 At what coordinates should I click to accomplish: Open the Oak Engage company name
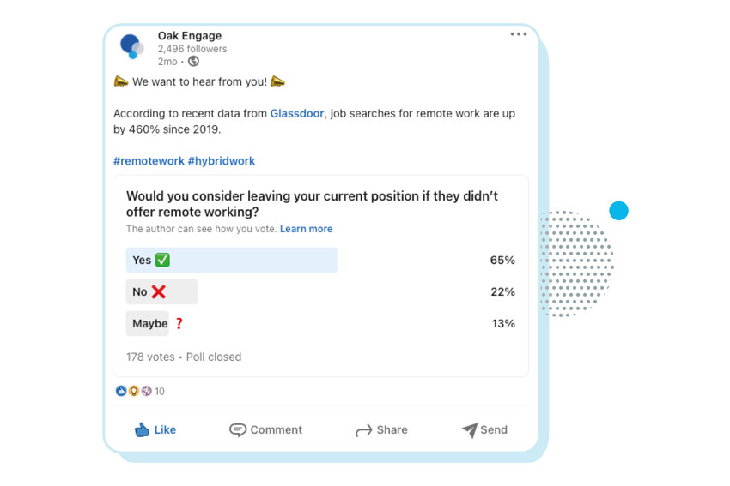(x=190, y=36)
